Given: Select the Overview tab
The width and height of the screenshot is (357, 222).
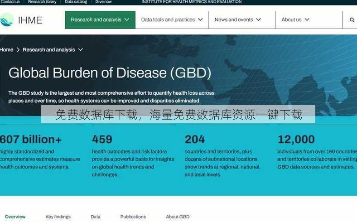Looking at the screenshot, I should [x=15, y=217].
